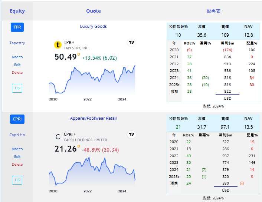Click the Tapestry yellow 't' logo
This screenshot has height=202, width=262.
click(58, 45)
